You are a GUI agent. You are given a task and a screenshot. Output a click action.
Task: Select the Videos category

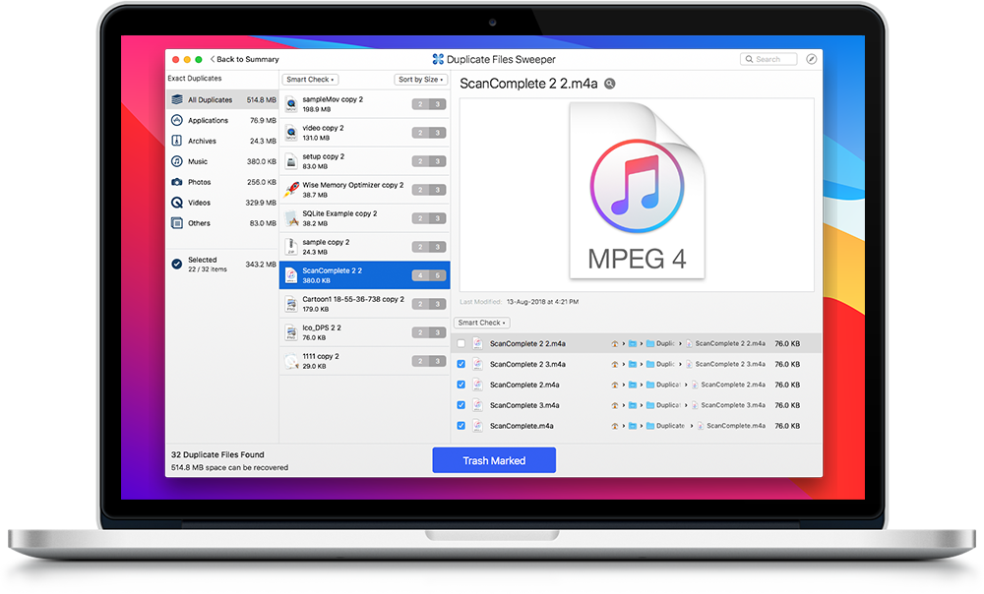click(222, 203)
